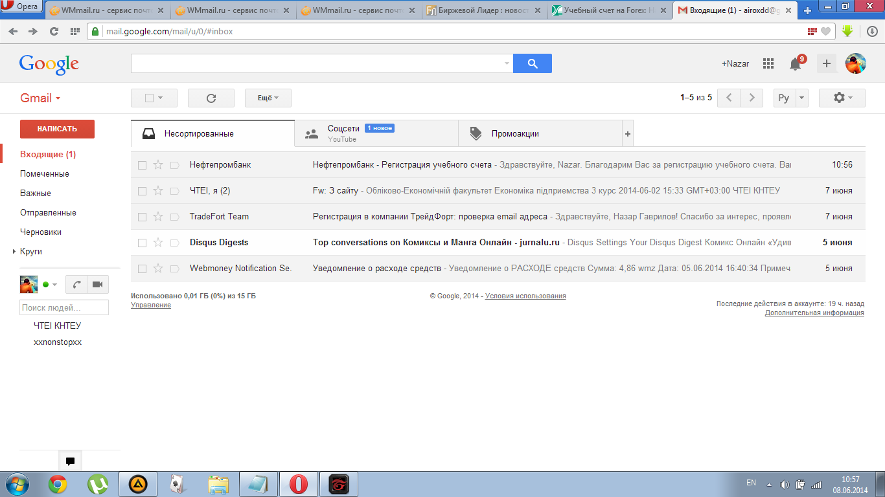Expand the Круги sidebar section
The image size is (885, 497).
14,252
